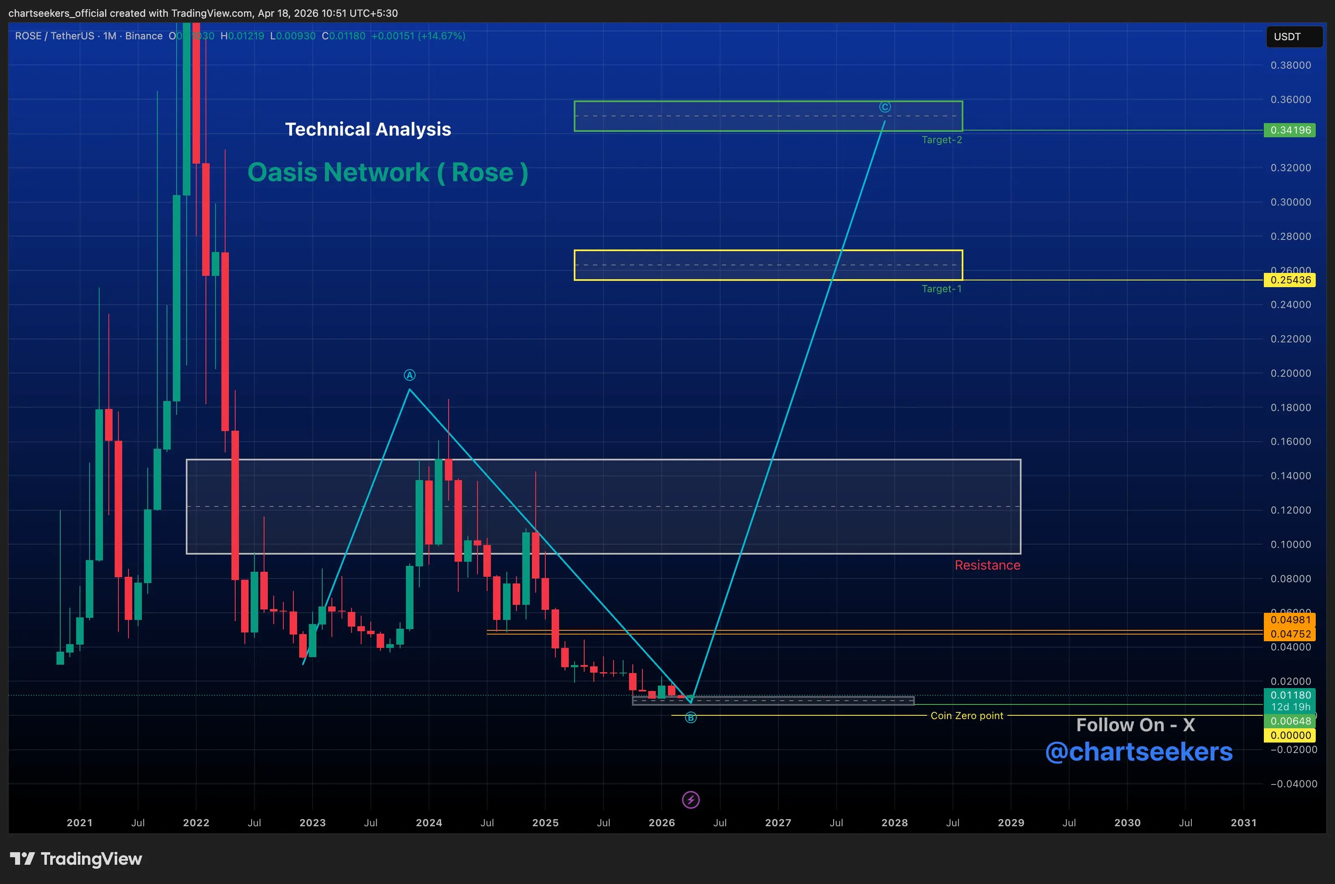Select the Oasis Network ( Rose ) title
Screen dimensions: 1335x884
click(388, 172)
